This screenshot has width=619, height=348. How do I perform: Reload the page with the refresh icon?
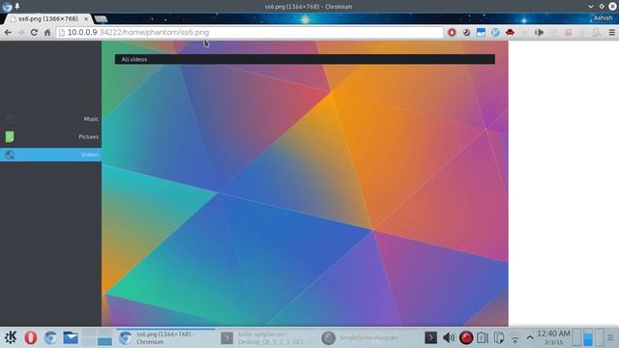point(34,32)
